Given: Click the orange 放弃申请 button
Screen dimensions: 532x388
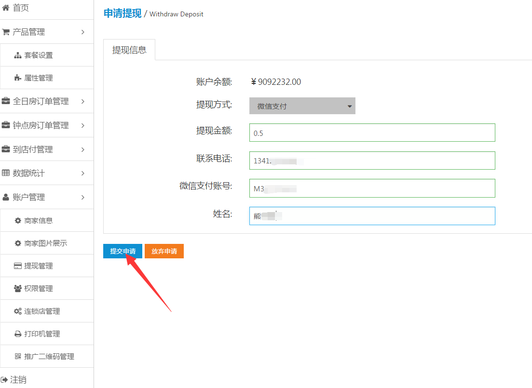Looking at the screenshot, I should pos(164,251).
